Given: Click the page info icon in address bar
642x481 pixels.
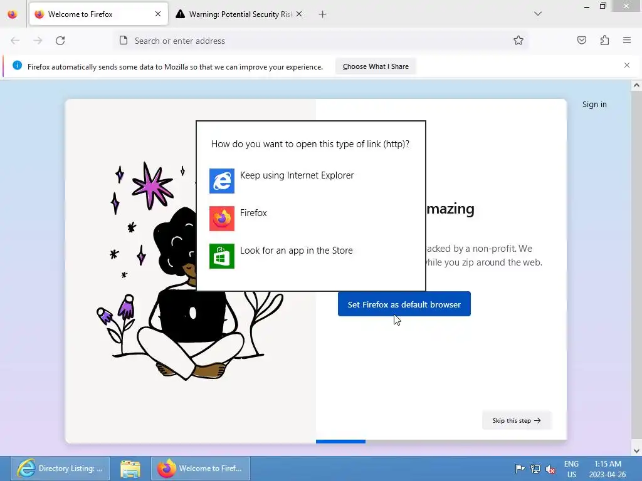Looking at the screenshot, I should [124, 40].
